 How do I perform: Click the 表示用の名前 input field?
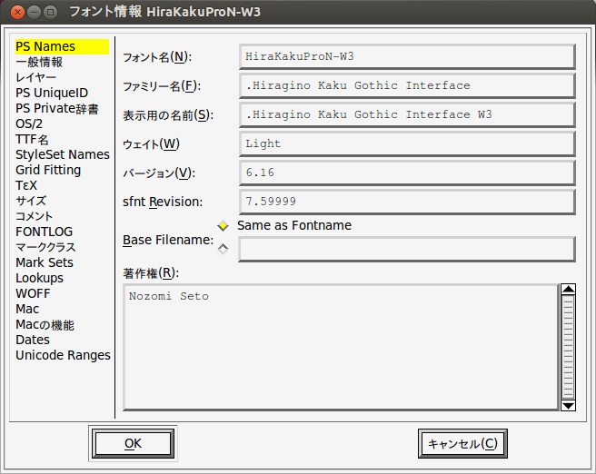(407, 114)
